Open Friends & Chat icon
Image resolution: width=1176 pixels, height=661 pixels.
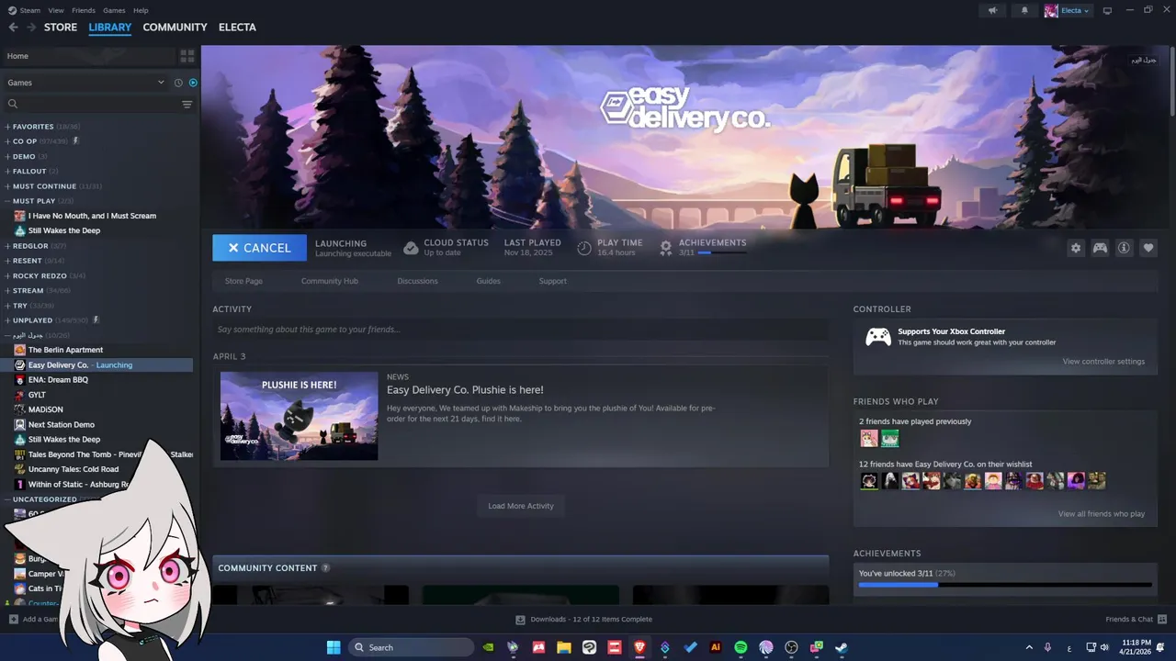point(1162,620)
